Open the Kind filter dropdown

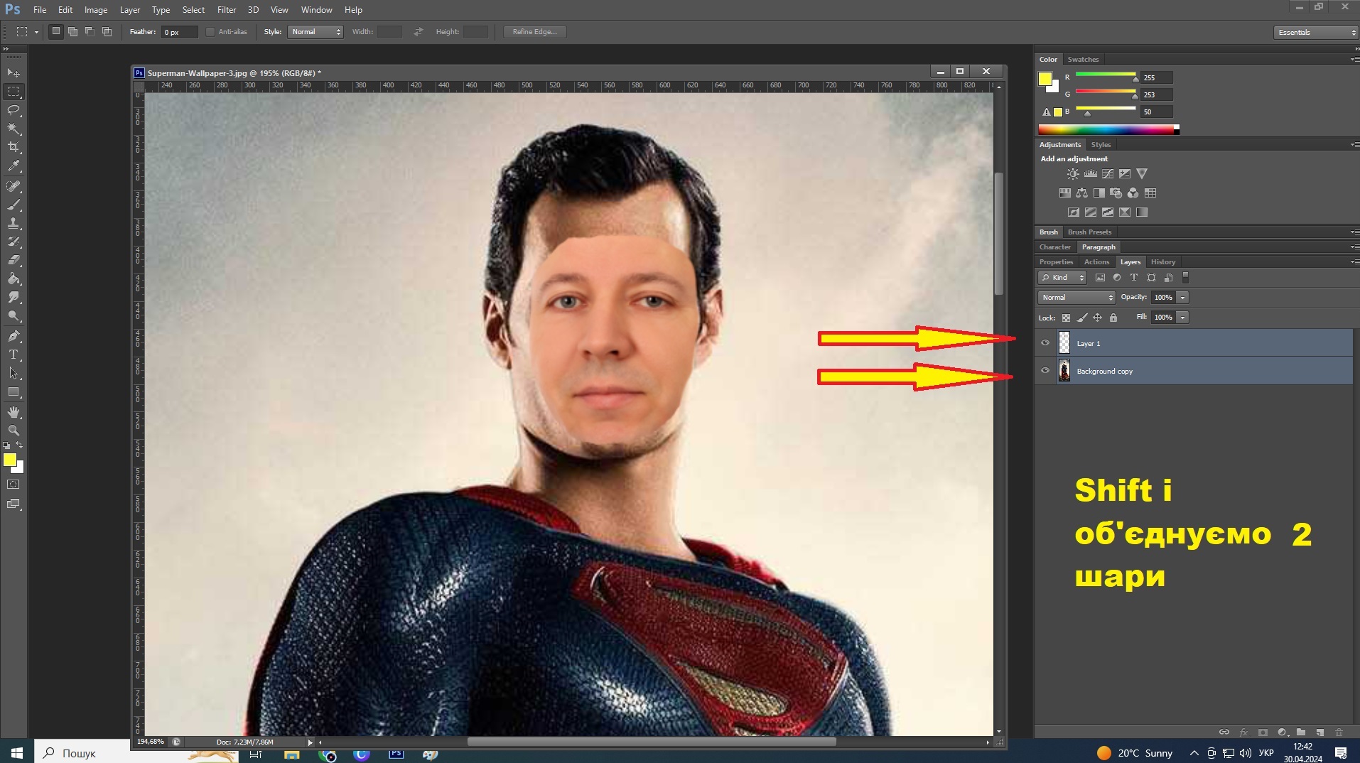point(1063,278)
